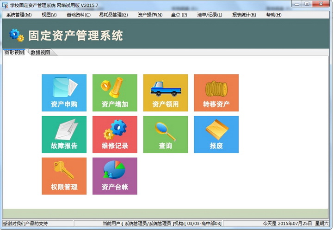Click the 资产增加 bolt icon tile
Viewport: 333px width, 230px height.
115,93
